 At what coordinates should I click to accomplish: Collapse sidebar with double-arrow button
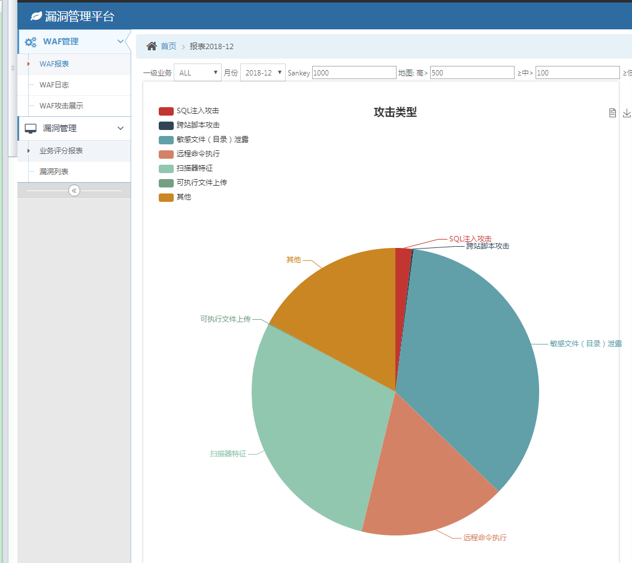tap(74, 190)
